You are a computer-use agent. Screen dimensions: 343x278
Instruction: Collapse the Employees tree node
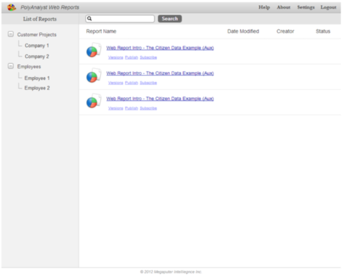click(x=11, y=66)
